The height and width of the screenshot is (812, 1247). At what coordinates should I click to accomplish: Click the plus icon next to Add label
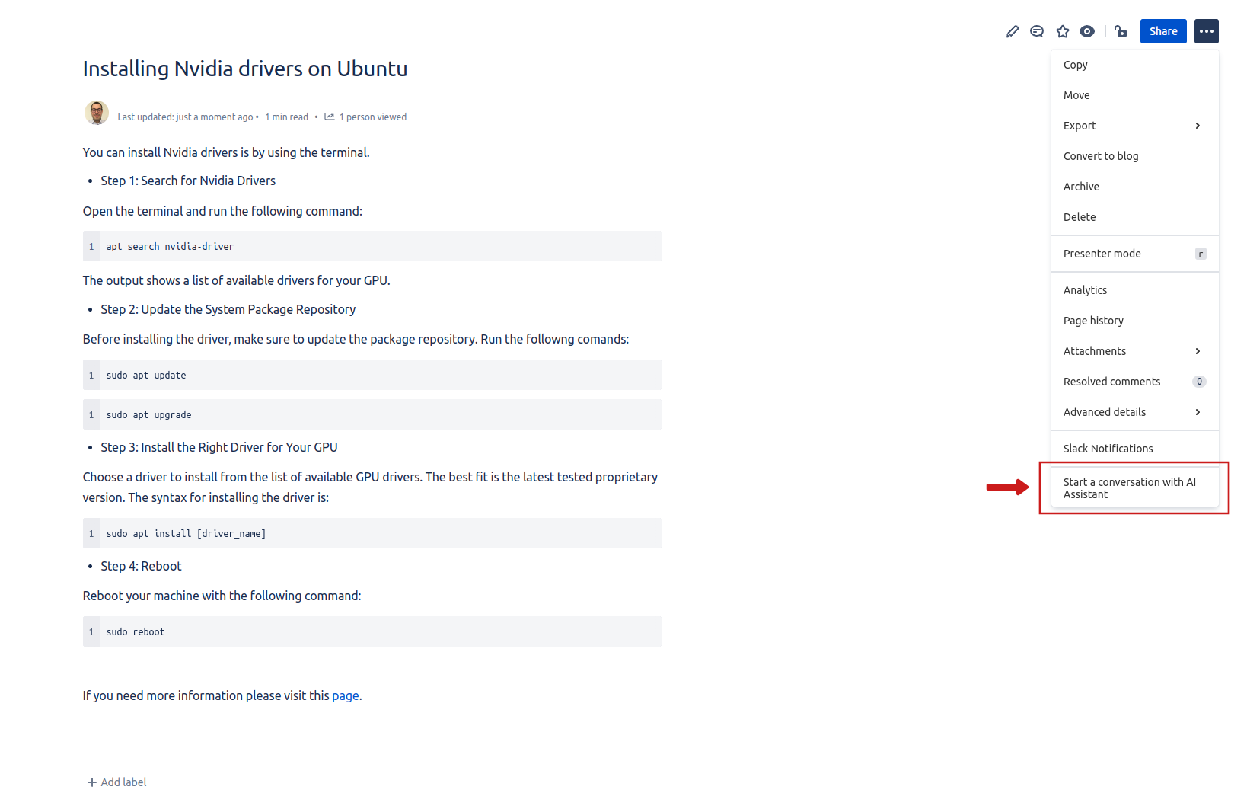coord(91,782)
